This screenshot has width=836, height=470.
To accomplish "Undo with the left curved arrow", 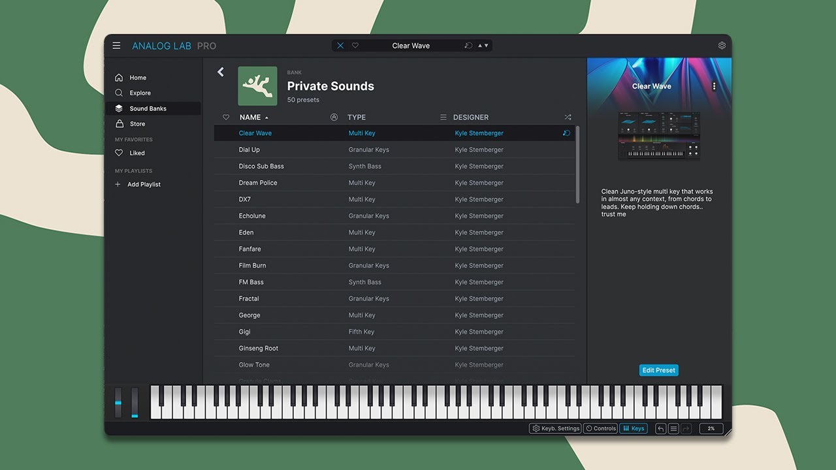I will 661,428.
